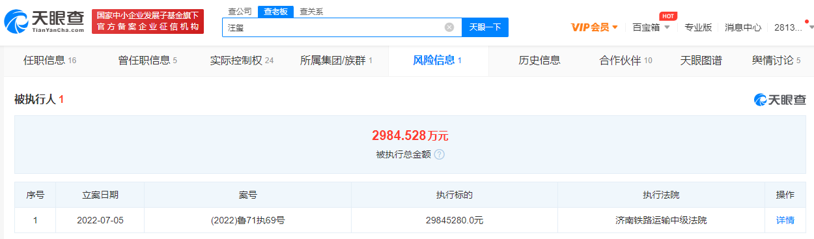This screenshot has width=814, height=239.
Task: Expand the VIP会员 dropdown
Action: [595, 27]
